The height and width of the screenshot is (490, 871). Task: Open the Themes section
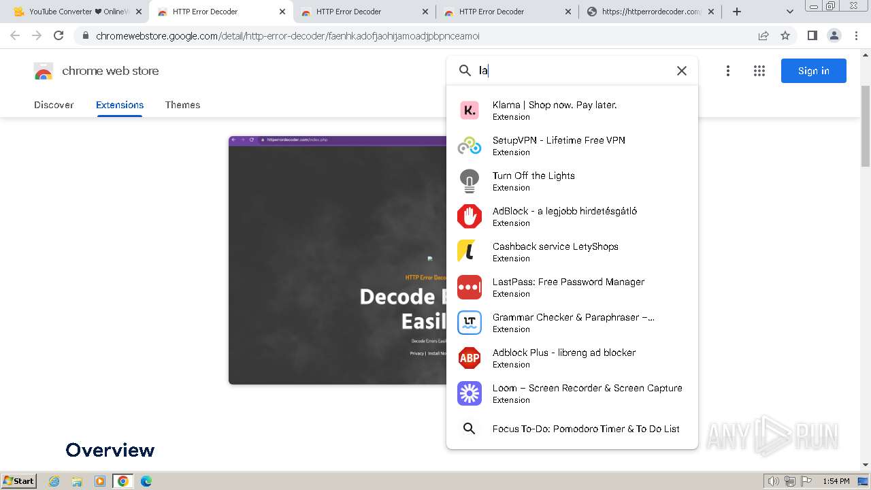(x=182, y=105)
